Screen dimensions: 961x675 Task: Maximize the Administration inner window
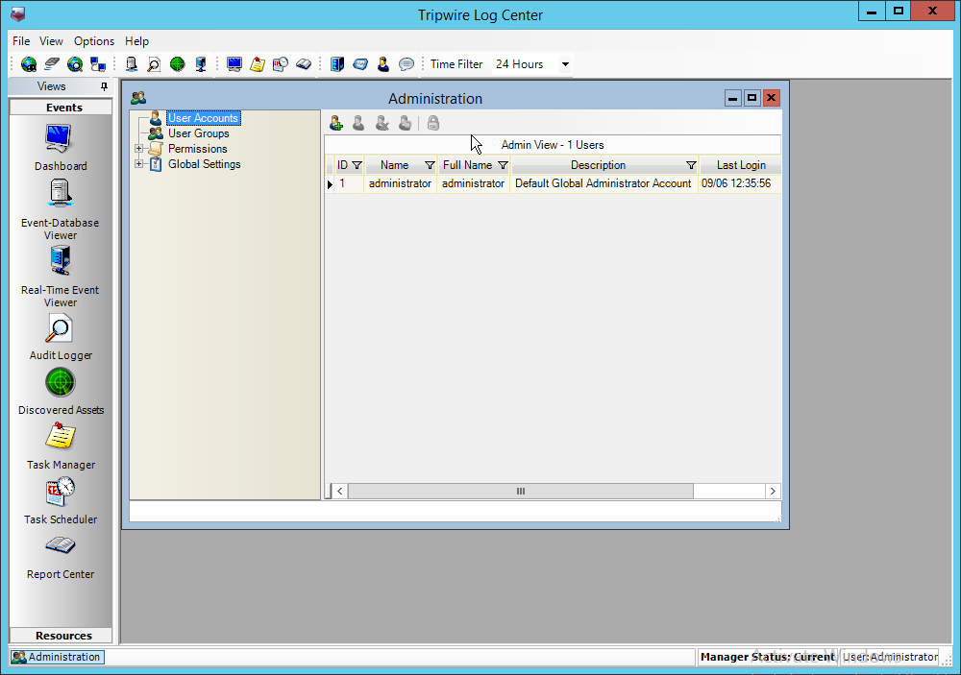752,98
